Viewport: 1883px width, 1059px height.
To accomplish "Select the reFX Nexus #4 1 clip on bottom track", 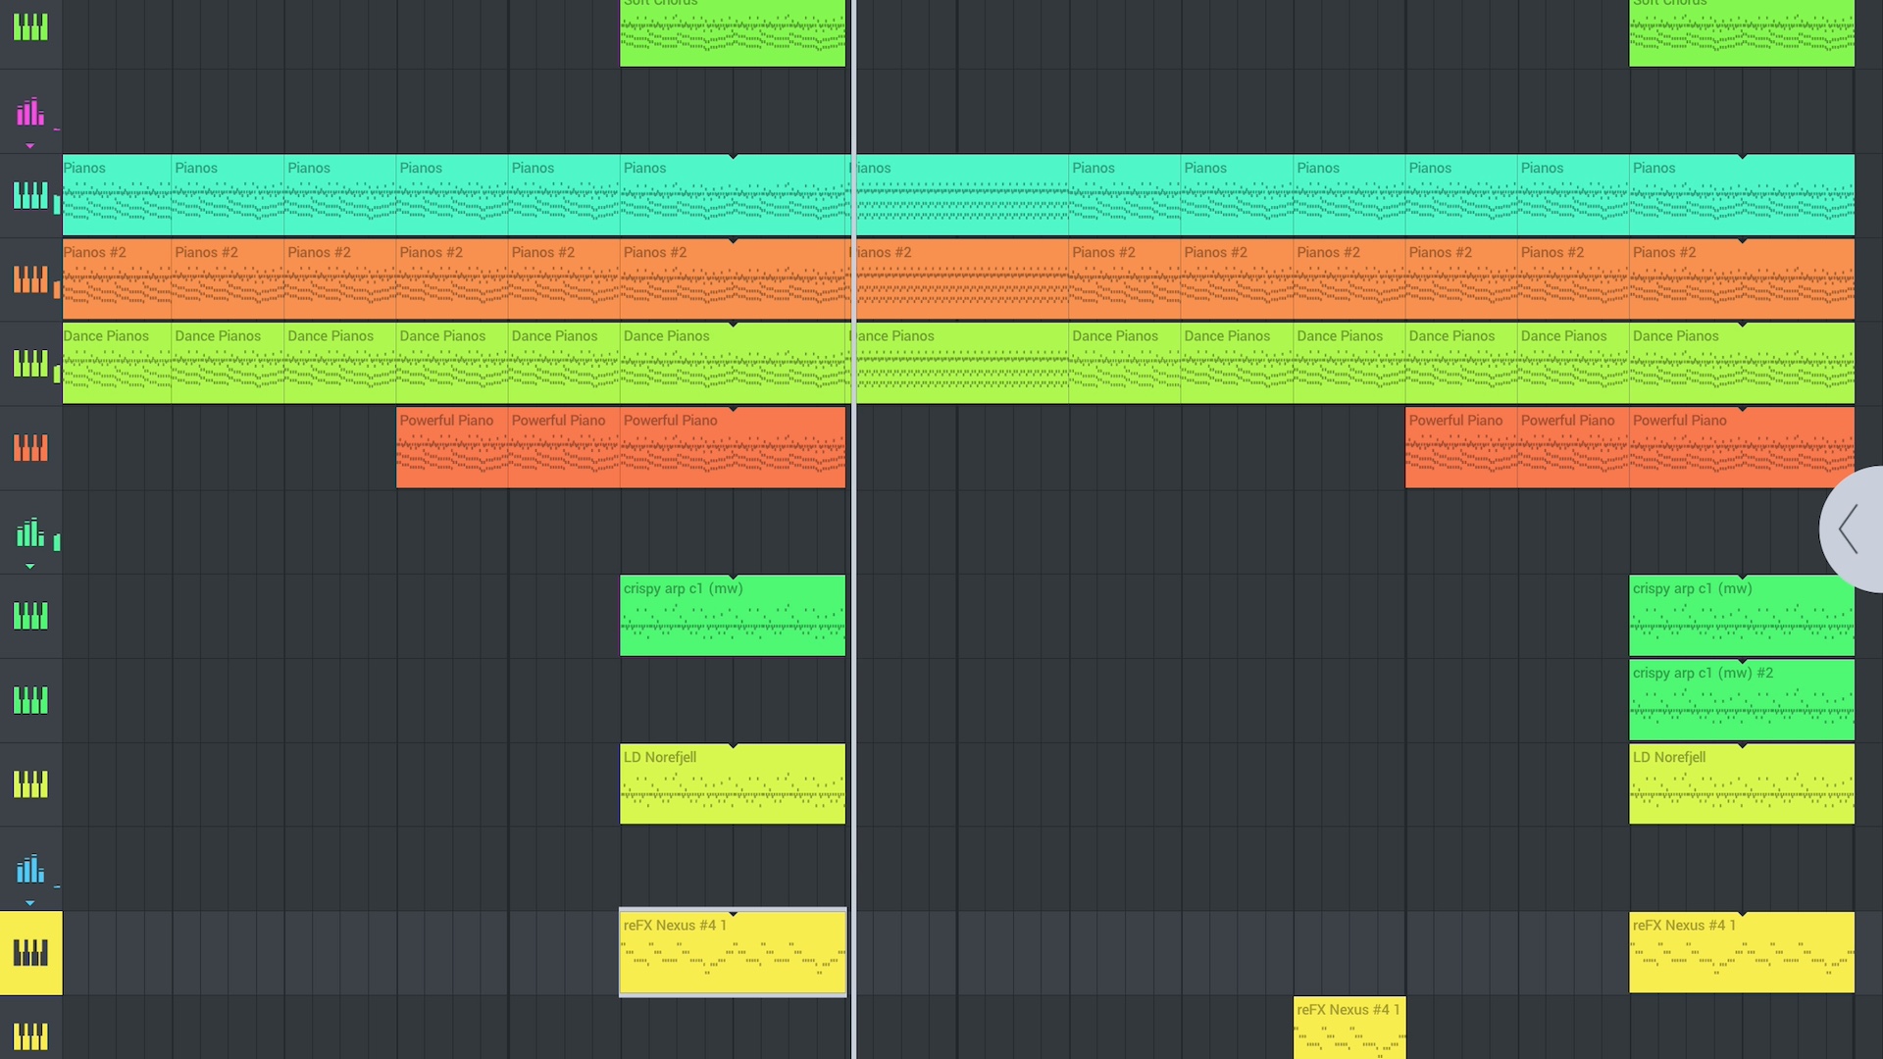I will (1349, 1028).
